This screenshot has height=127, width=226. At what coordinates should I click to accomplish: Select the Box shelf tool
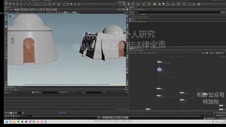(x=6, y=4)
